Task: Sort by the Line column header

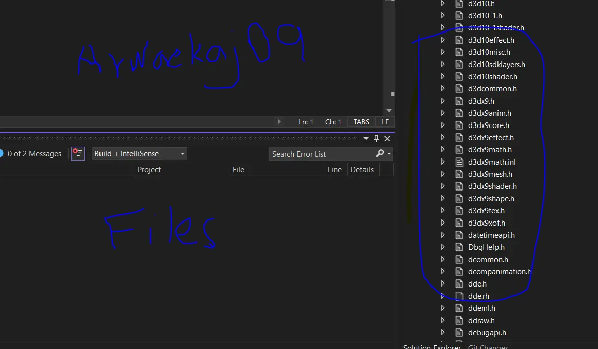Action: tap(335, 170)
